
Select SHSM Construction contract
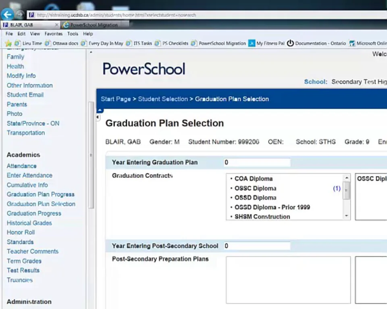point(262,216)
